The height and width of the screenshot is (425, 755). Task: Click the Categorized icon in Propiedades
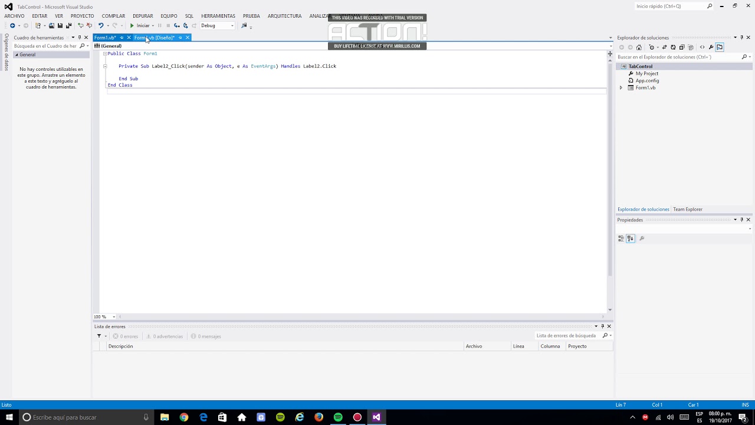click(x=621, y=238)
